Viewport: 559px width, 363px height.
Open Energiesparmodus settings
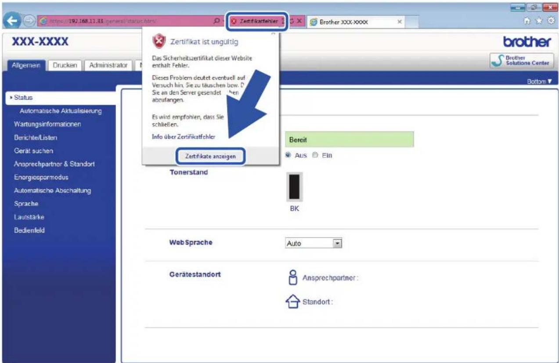pyautogui.click(x=41, y=177)
